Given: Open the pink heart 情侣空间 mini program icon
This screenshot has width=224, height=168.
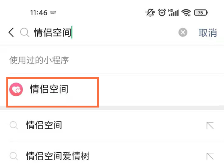Looking at the screenshot, I should click(16, 90).
